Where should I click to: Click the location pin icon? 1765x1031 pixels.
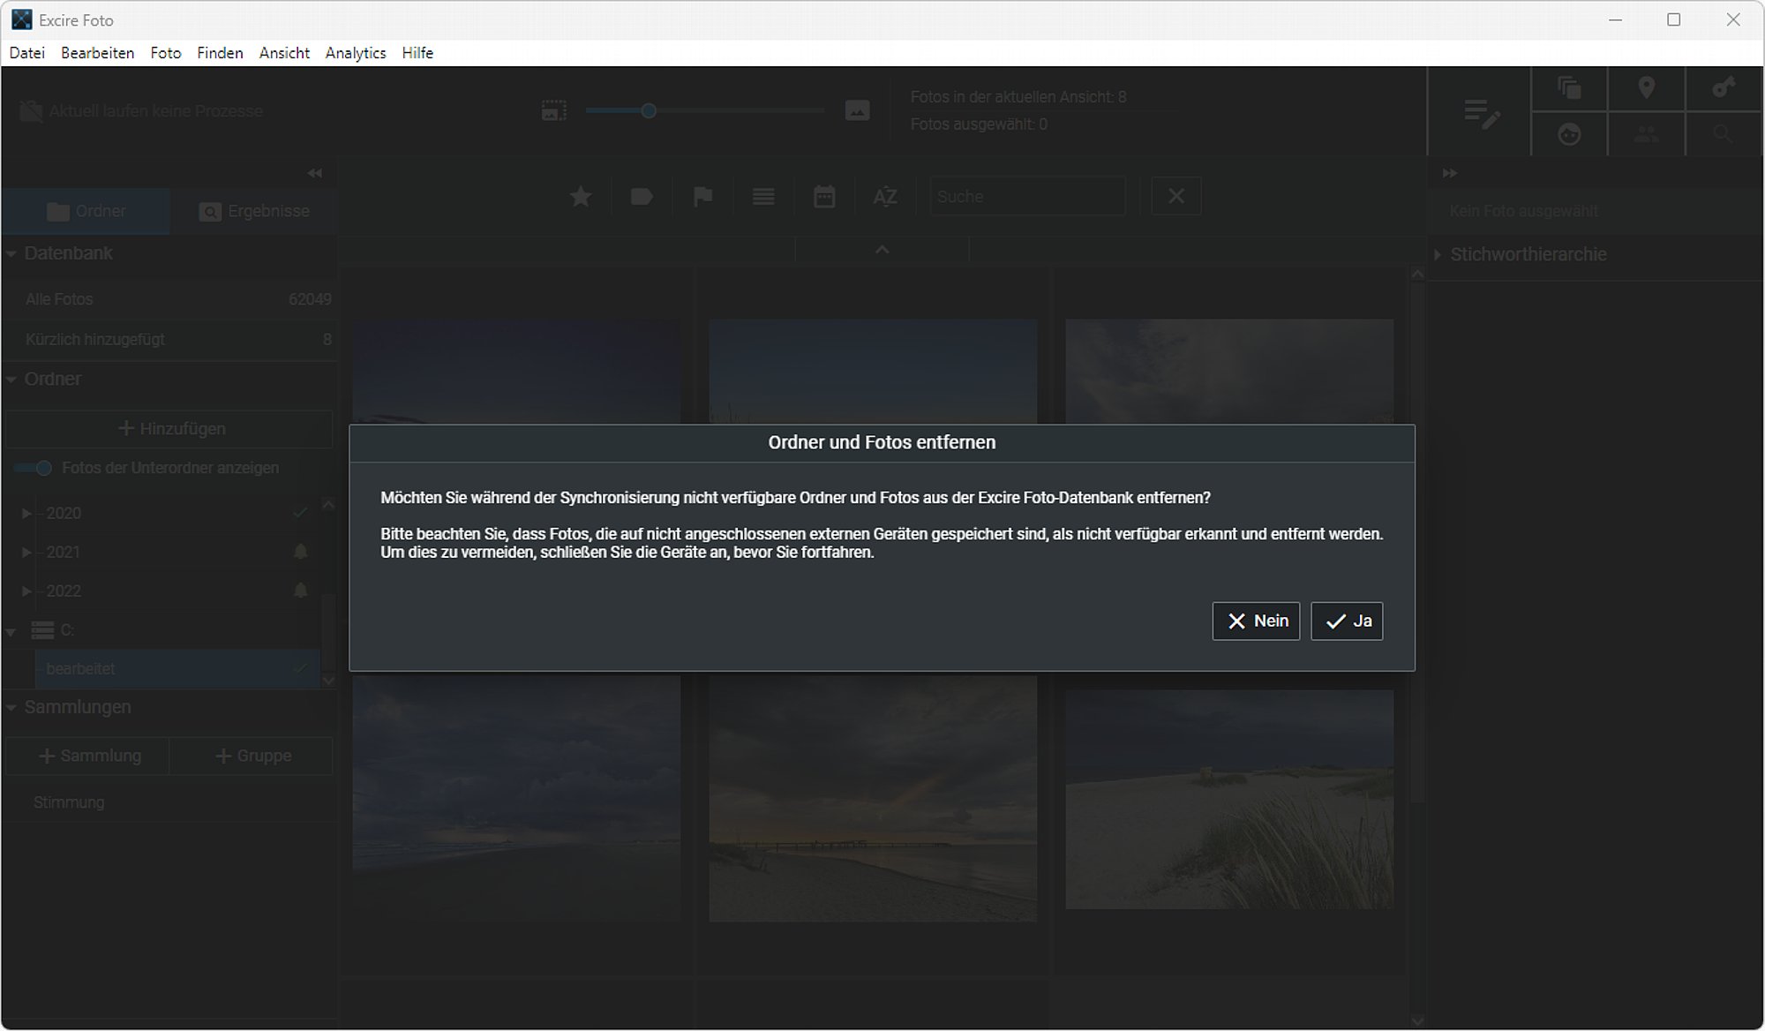[x=1646, y=88]
